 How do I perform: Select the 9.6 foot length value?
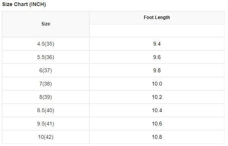157,57
